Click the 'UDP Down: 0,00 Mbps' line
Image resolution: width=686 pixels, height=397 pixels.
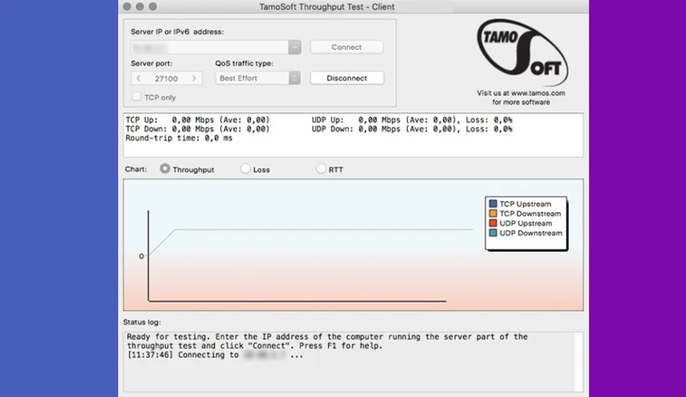(412, 129)
